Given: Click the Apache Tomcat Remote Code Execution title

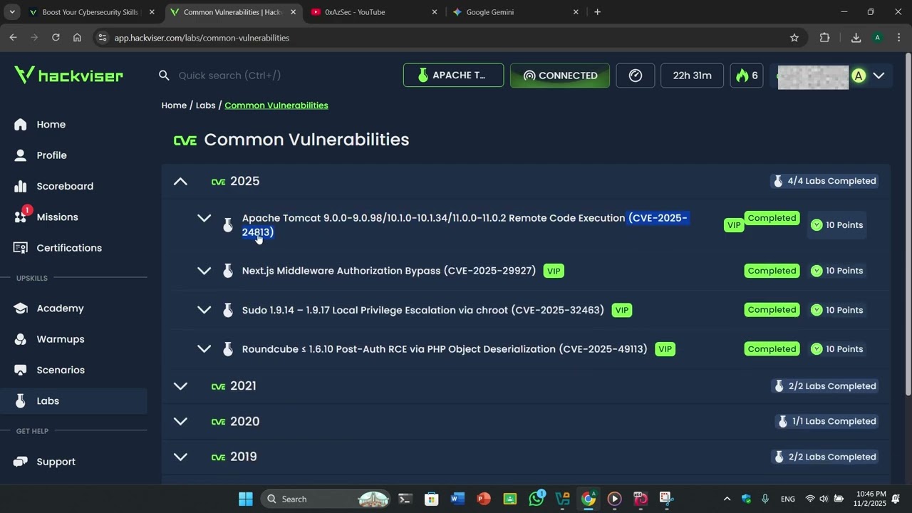Looking at the screenshot, I should point(465,225).
